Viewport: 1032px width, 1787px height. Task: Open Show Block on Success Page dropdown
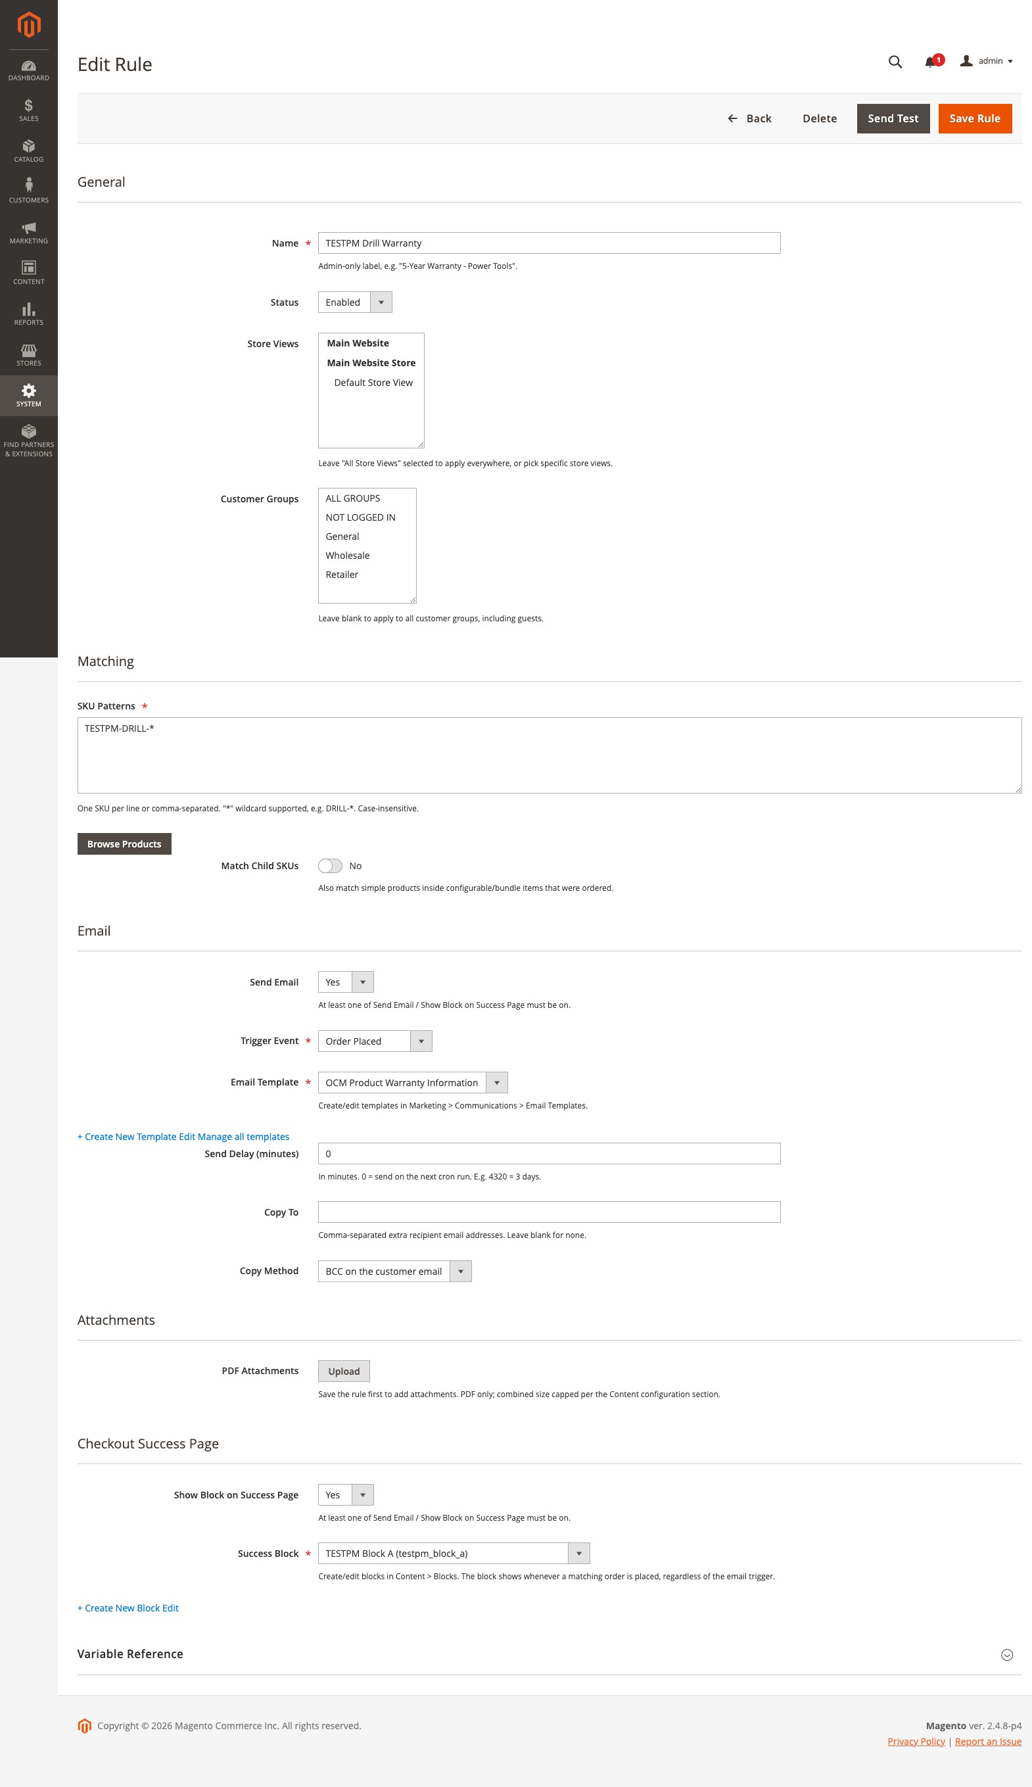pyautogui.click(x=345, y=1494)
